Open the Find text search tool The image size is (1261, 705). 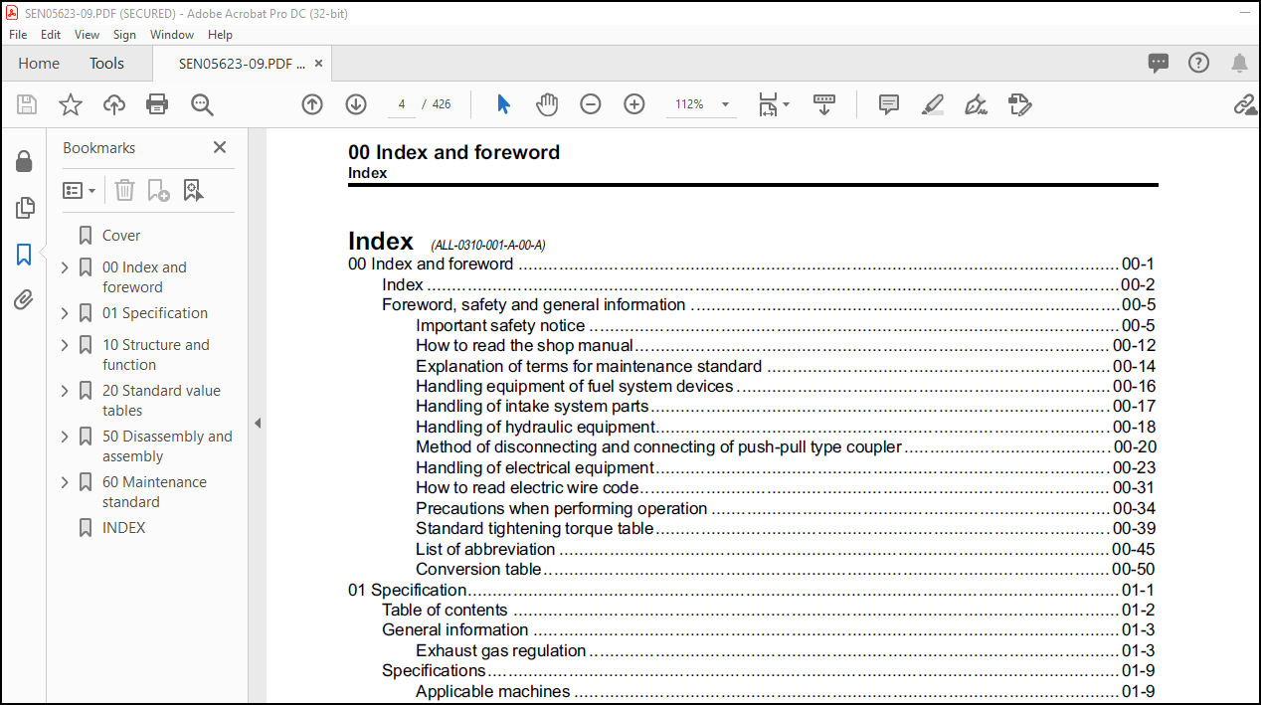pyautogui.click(x=202, y=104)
